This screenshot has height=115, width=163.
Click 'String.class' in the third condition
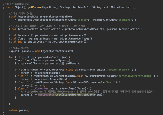pyautogui.click(x=63, y=82)
